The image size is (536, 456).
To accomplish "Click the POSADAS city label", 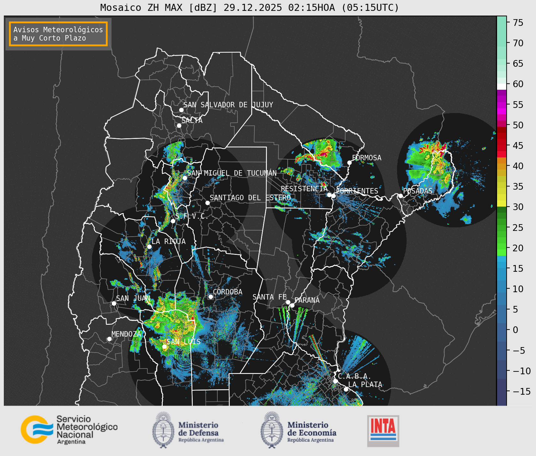I will pyautogui.click(x=418, y=191).
